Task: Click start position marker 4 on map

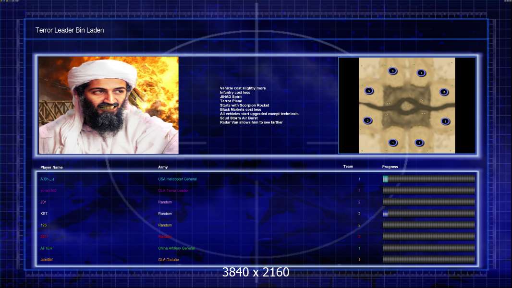Action: [421, 73]
